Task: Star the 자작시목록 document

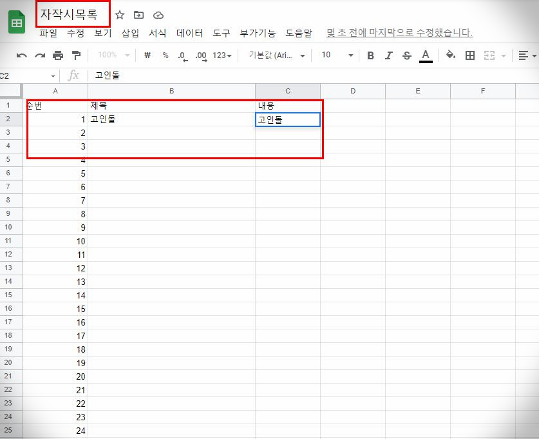Action: click(120, 15)
